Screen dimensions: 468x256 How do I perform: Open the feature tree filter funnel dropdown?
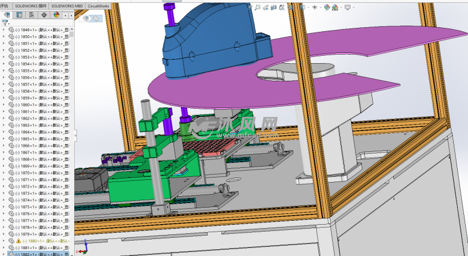(6, 23)
